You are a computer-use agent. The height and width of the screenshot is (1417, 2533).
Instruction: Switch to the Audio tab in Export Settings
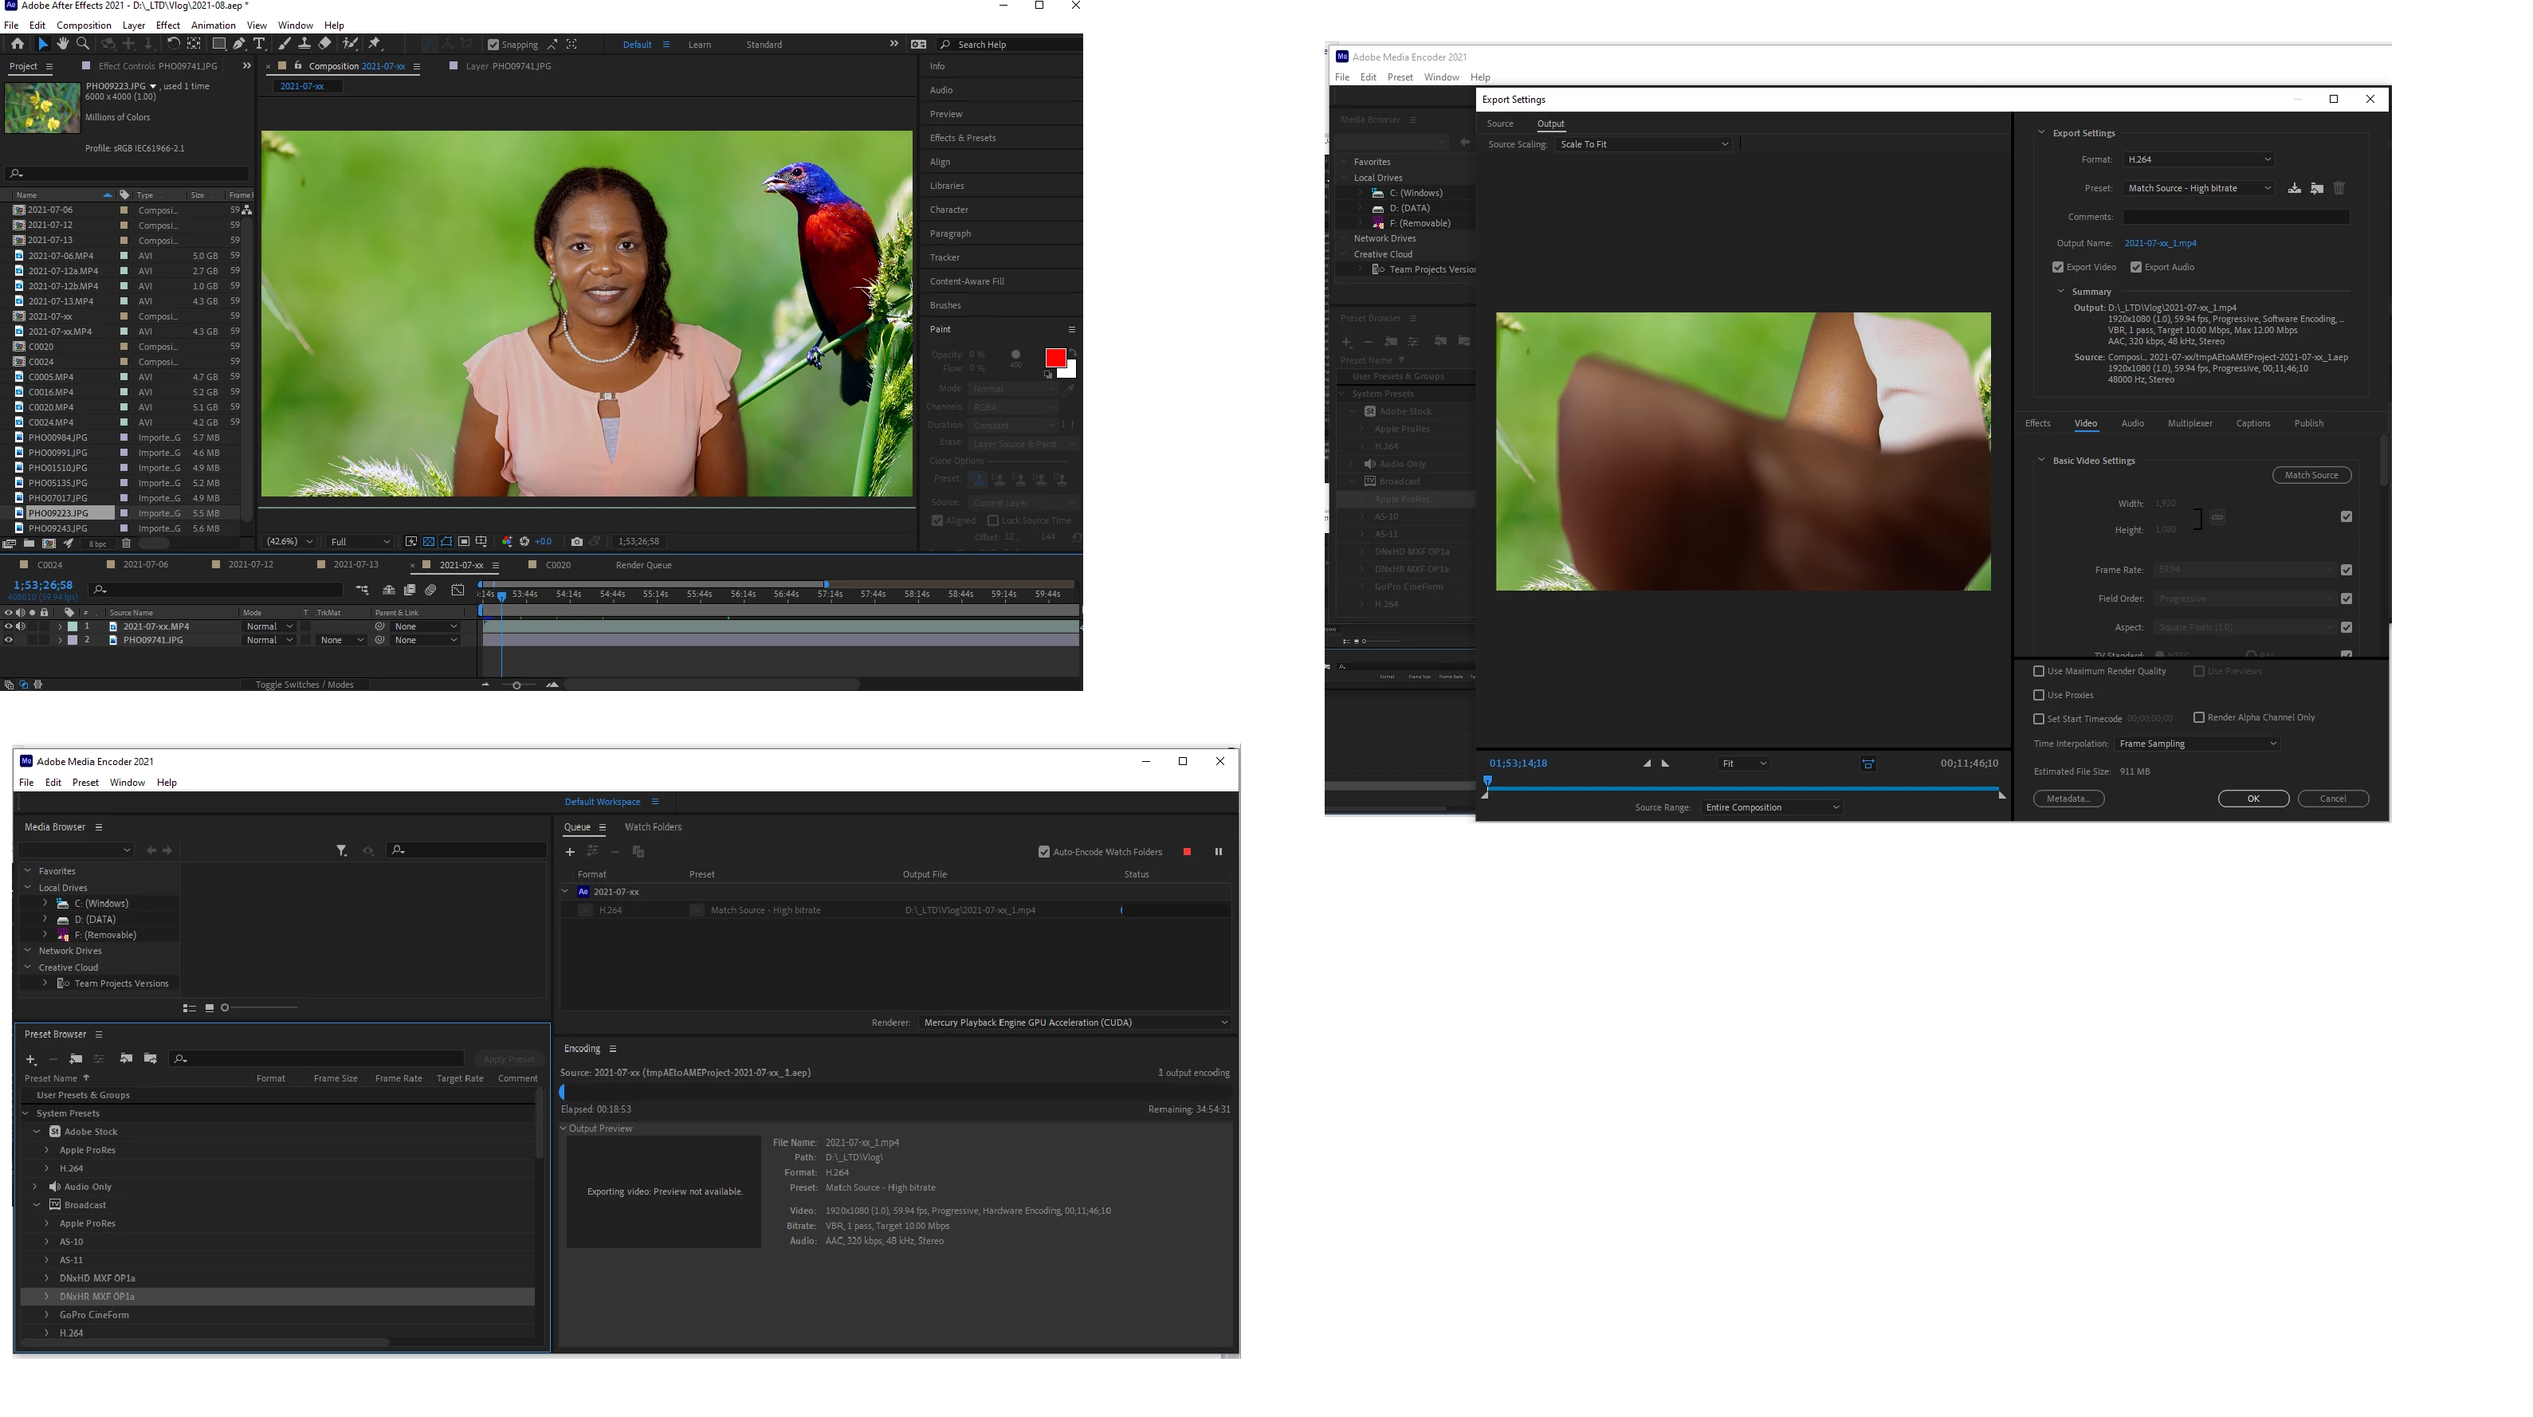[2132, 423]
